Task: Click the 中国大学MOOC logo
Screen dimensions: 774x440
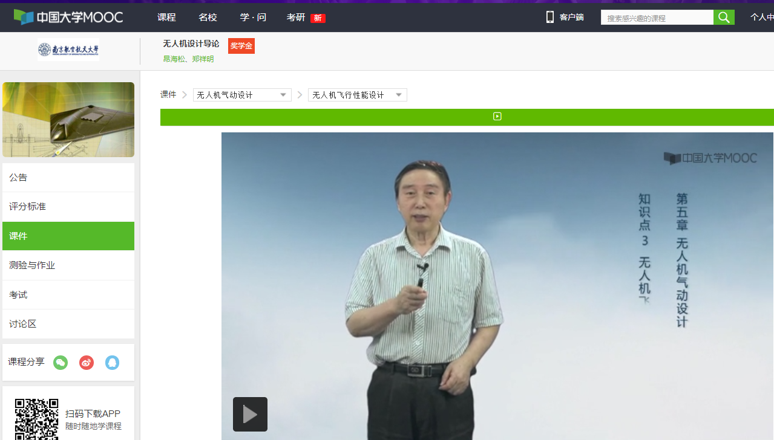Action: [68, 17]
